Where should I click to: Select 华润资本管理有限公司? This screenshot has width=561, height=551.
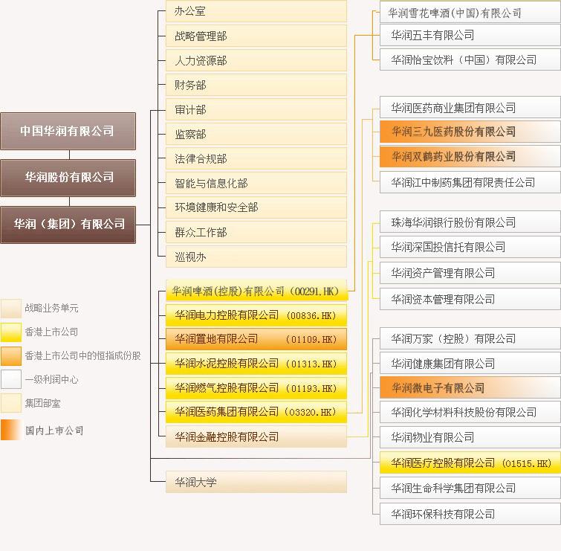tap(470, 299)
